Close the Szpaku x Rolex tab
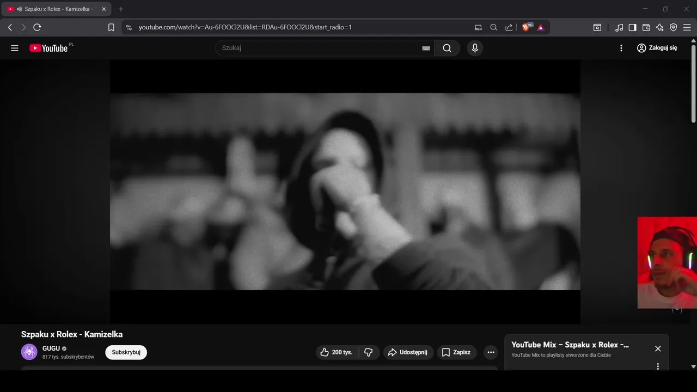The width and height of the screenshot is (697, 392). 104,9
